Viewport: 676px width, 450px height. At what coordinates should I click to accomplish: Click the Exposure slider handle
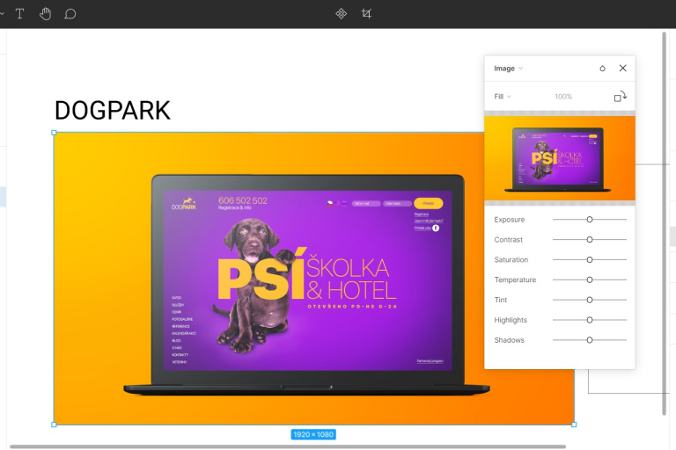[x=590, y=220]
